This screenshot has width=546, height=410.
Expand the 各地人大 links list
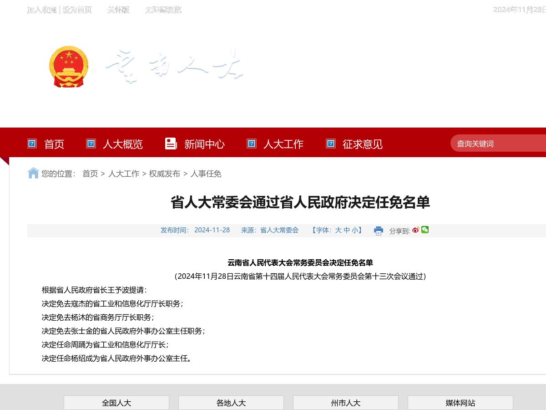231,403
